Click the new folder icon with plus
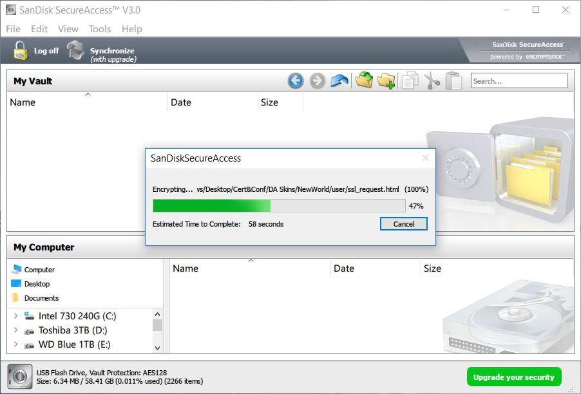 pos(386,80)
